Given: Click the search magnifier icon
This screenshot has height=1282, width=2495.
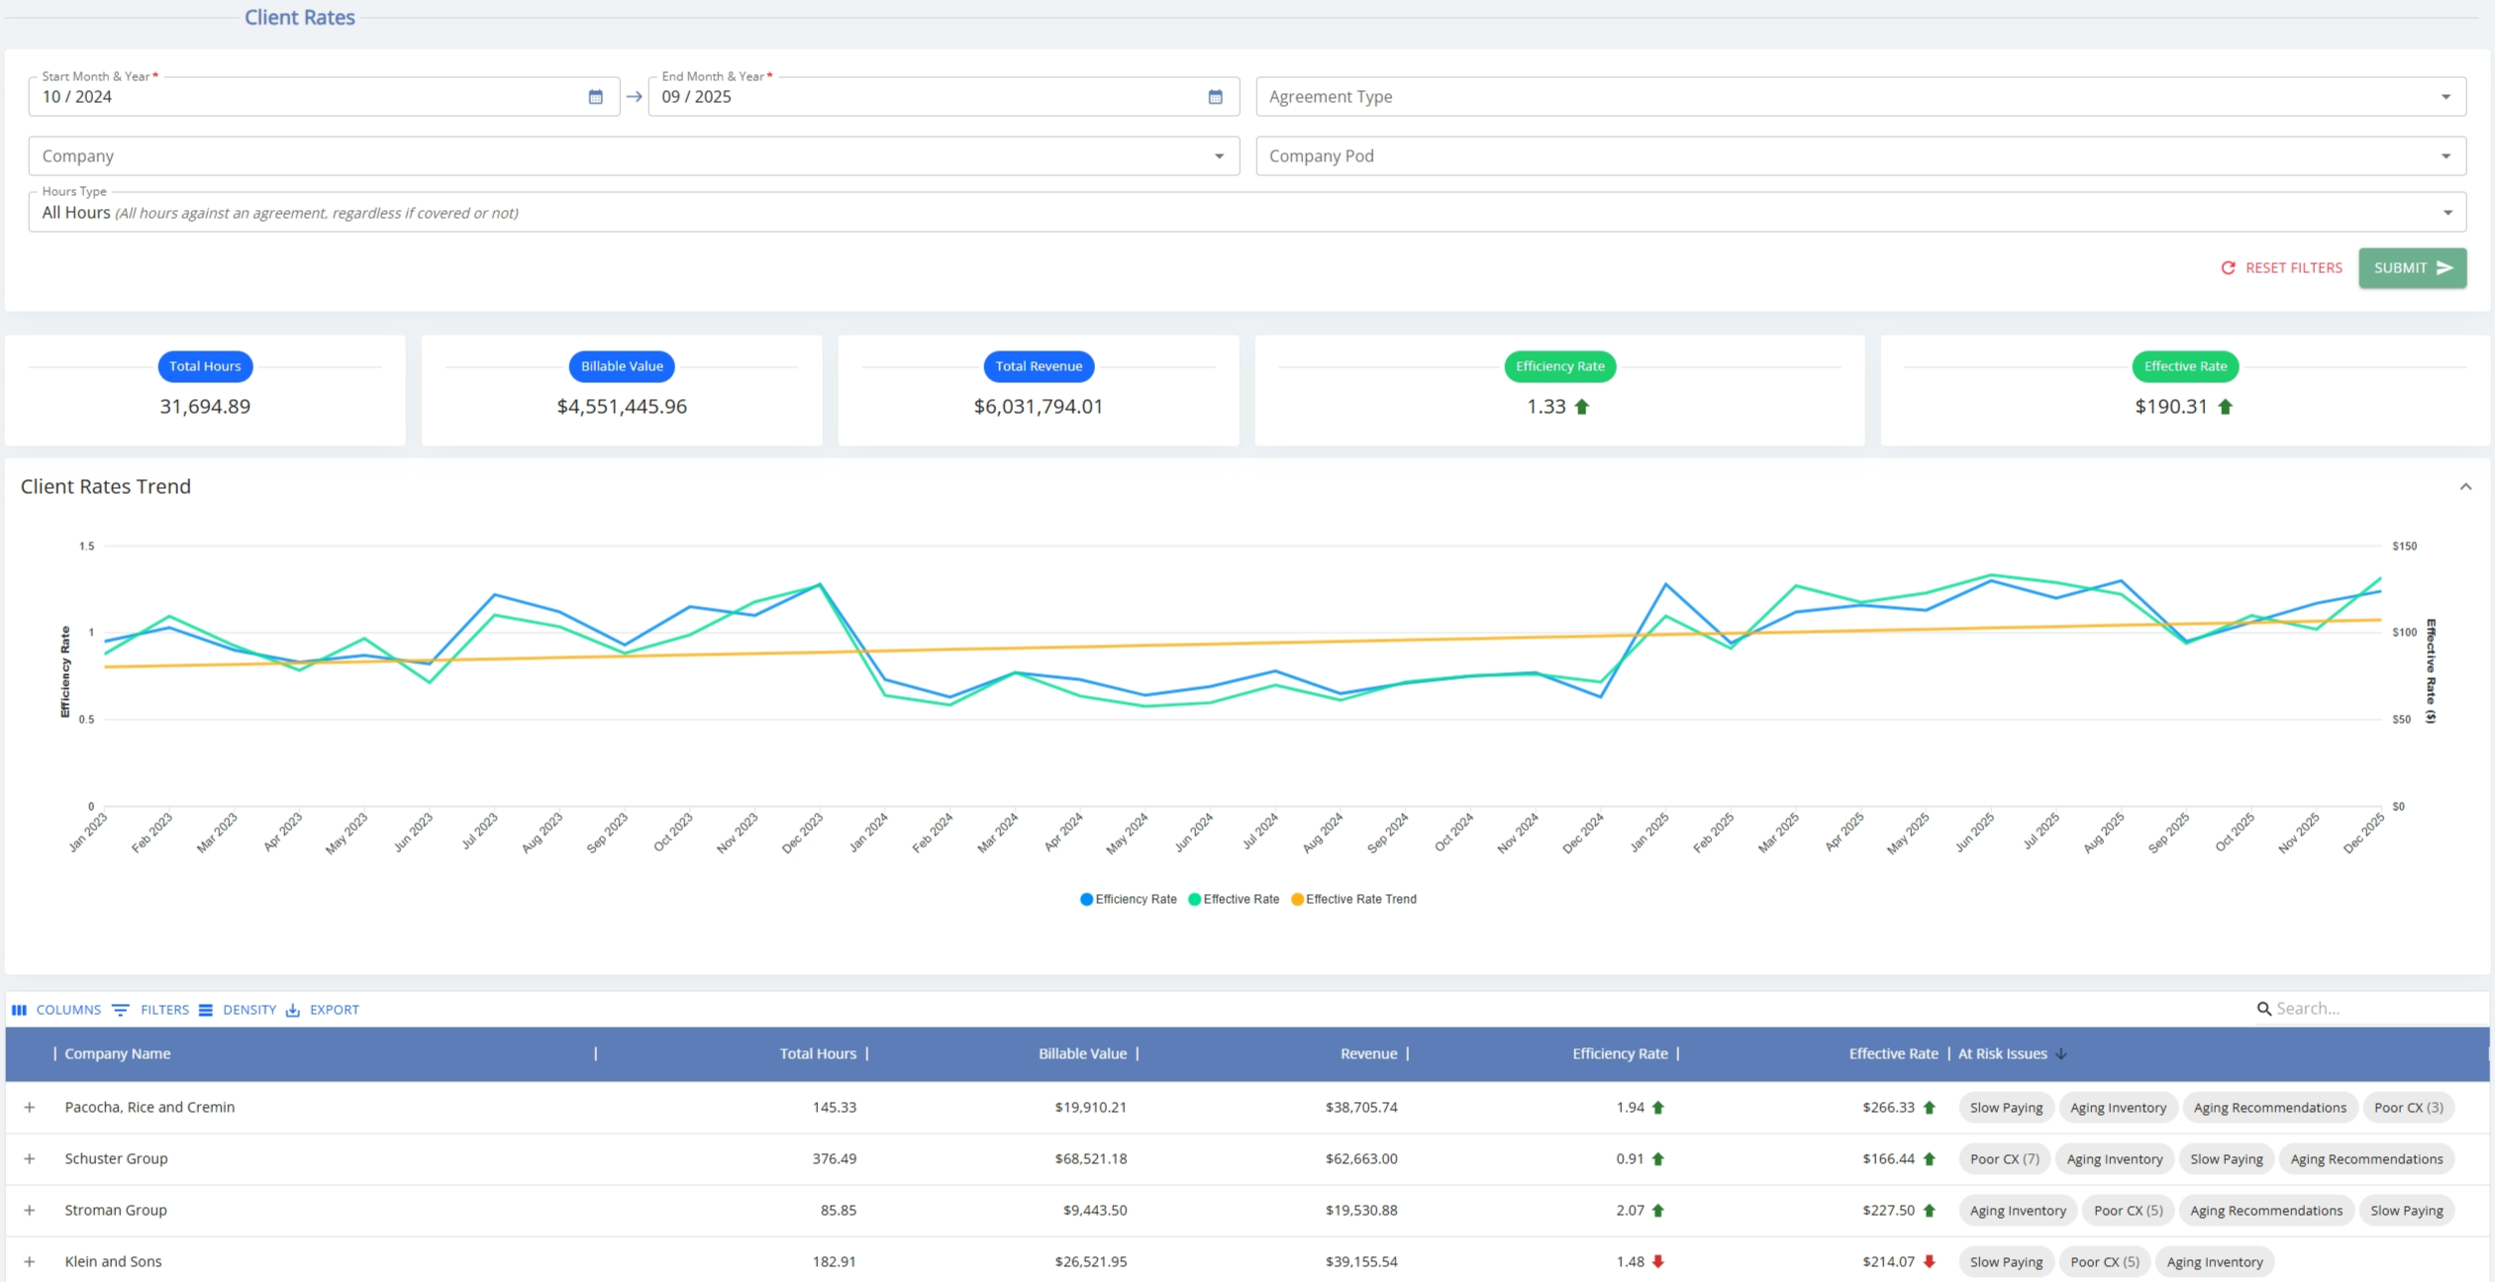Looking at the screenshot, I should tap(2263, 1009).
